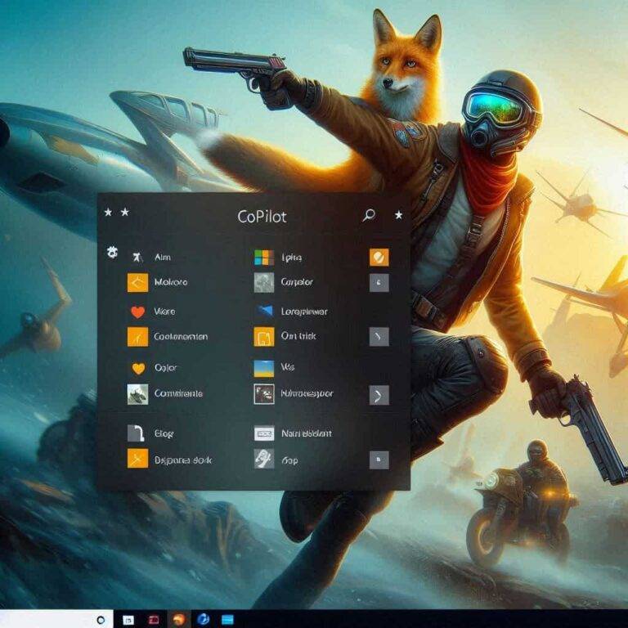Toggle the orange checkmark button in the 'Lgira' row
628x628 pixels.
[x=379, y=257]
